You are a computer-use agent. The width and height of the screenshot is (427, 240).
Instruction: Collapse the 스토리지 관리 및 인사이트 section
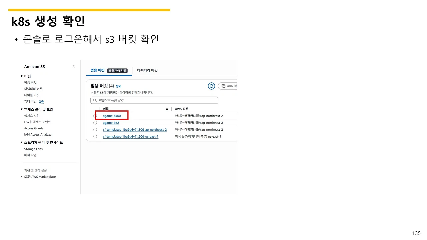(22, 142)
